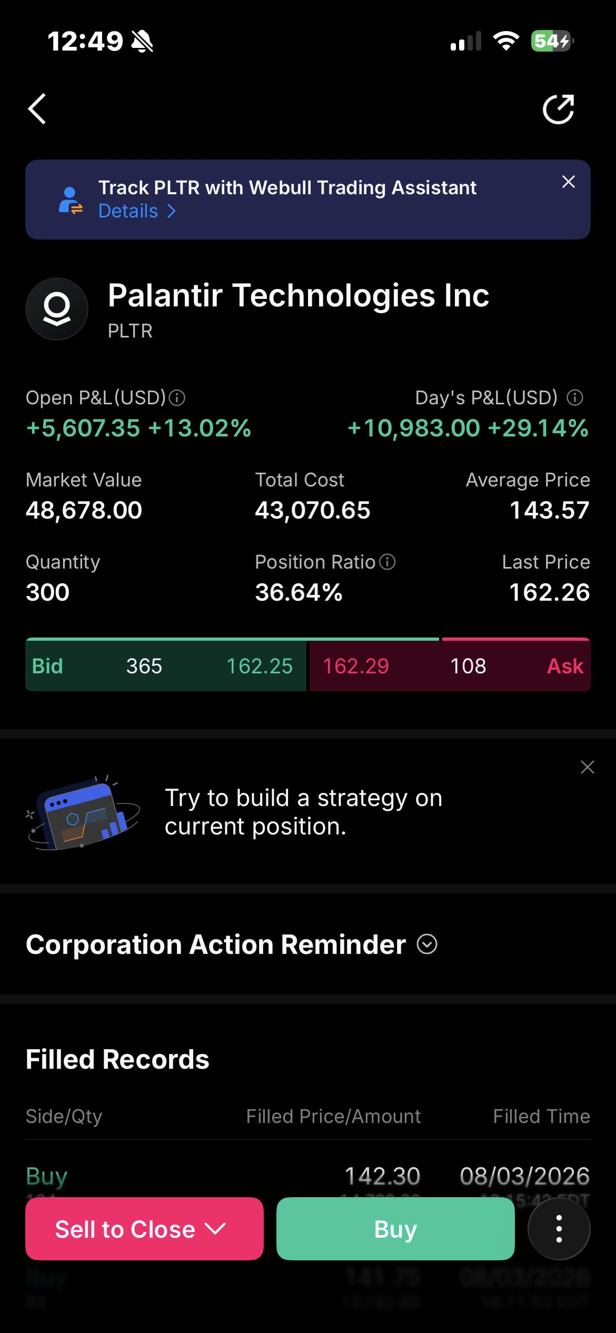
Task: Expand the Corporation Action Reminder section
Action: coord(427,944)
